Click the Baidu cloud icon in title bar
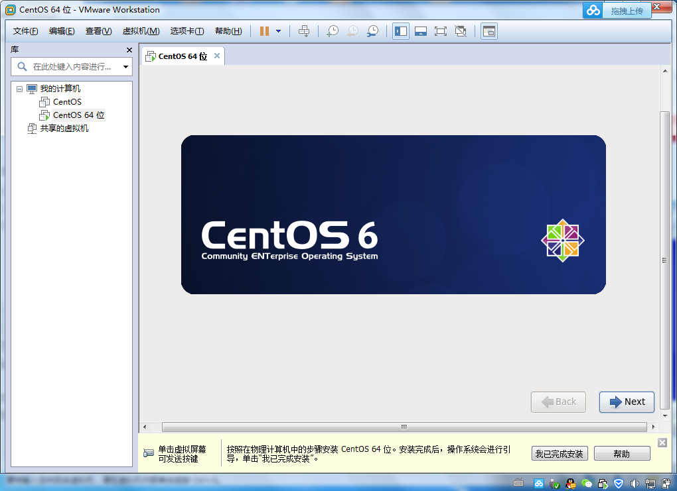 [x=593, y=11]
